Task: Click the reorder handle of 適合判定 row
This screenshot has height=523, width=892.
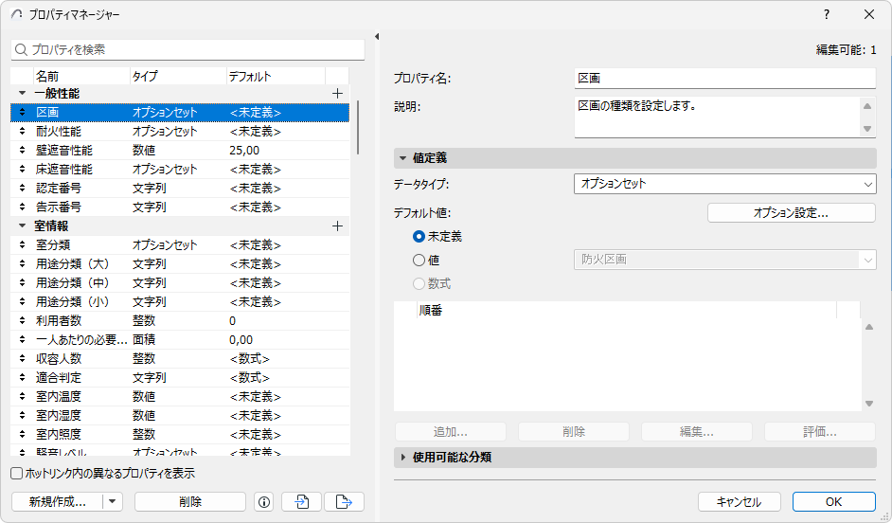Action: click(22, 377)
